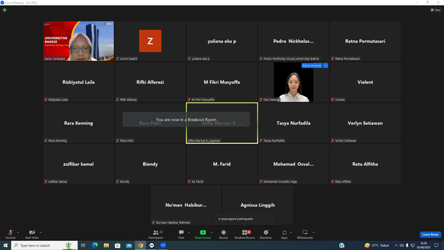This screenshot has width=444, height=250.
Task: Open the notification center icon
Action: click(436, 245)
